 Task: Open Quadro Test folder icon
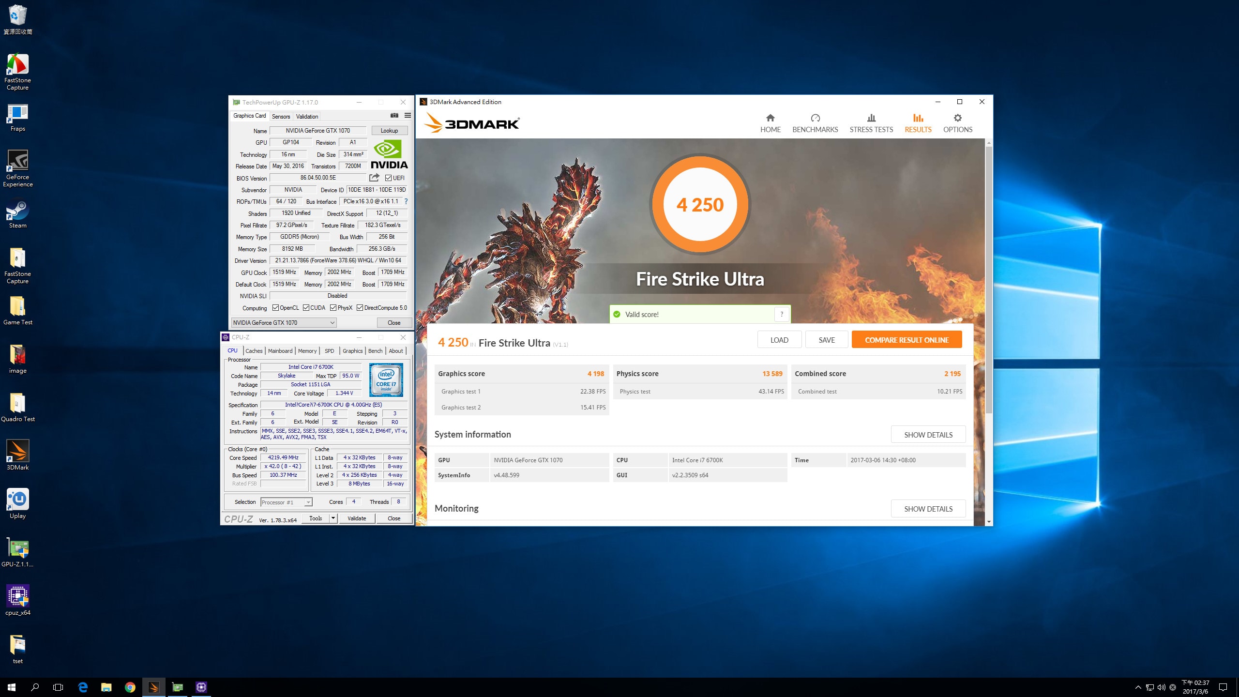pos(18,407)
